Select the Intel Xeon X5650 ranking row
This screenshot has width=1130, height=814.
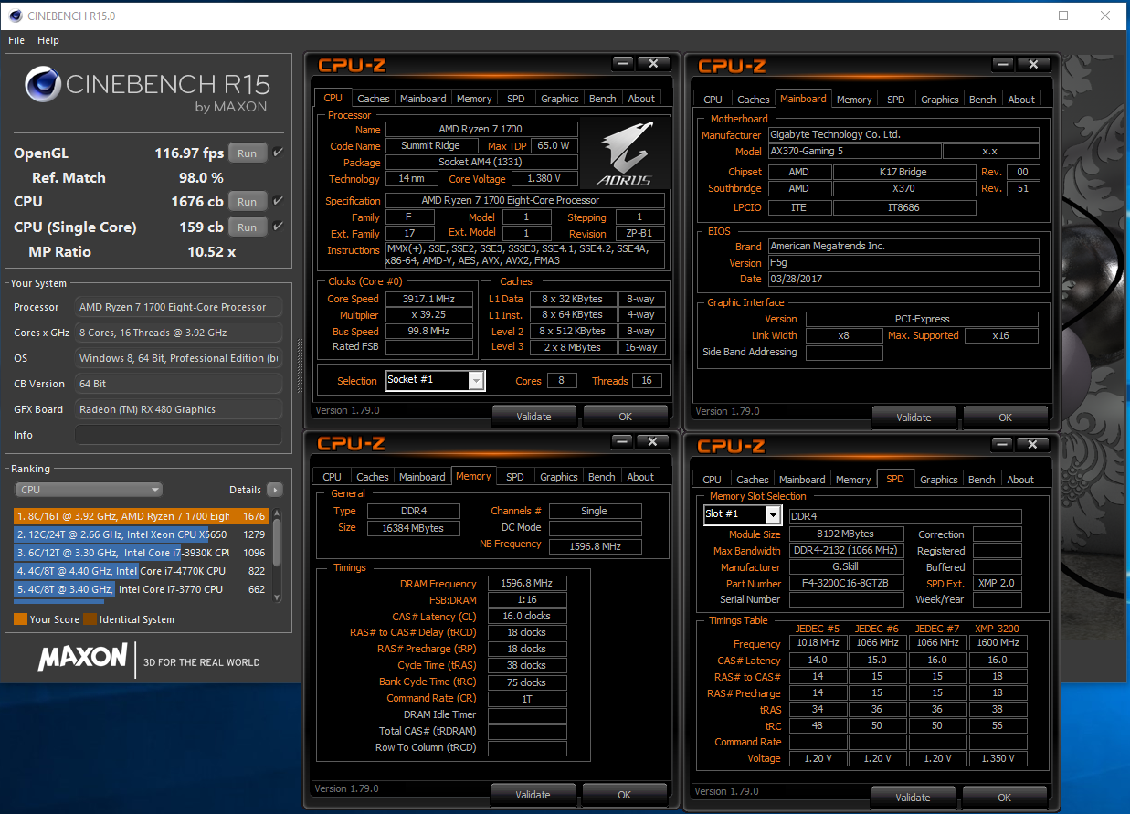click(x=142, y=534)
